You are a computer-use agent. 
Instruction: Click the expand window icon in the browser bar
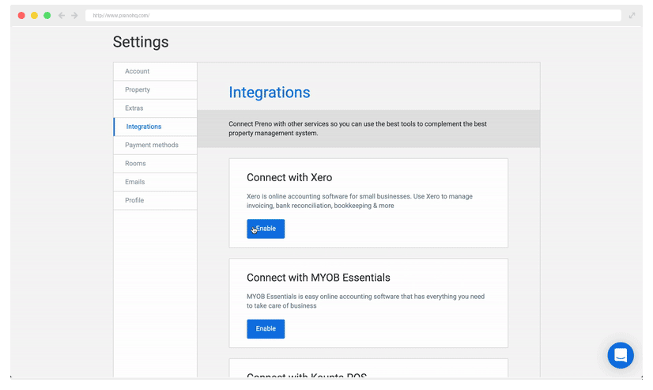pyautogui.click(x=632, y=15)
